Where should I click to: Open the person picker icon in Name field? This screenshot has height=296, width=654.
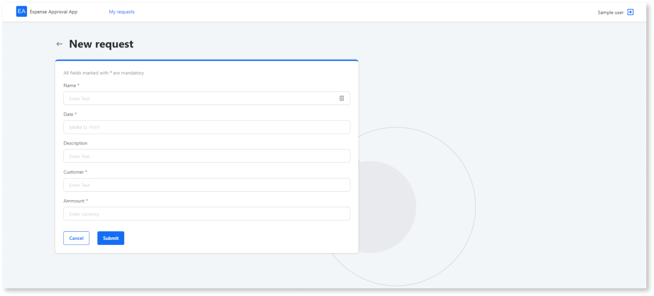click(341, 98)
